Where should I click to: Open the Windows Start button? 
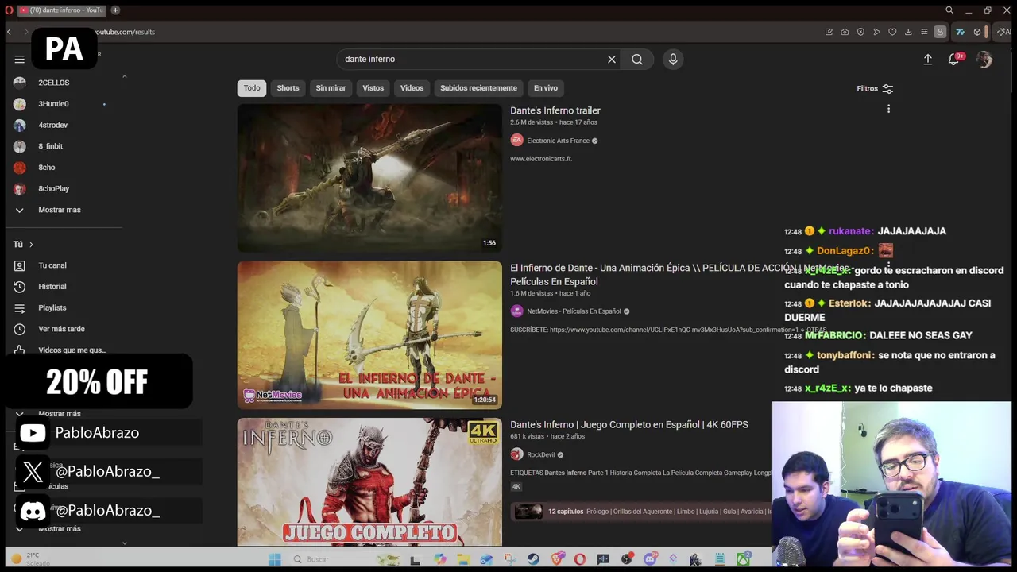275,559
